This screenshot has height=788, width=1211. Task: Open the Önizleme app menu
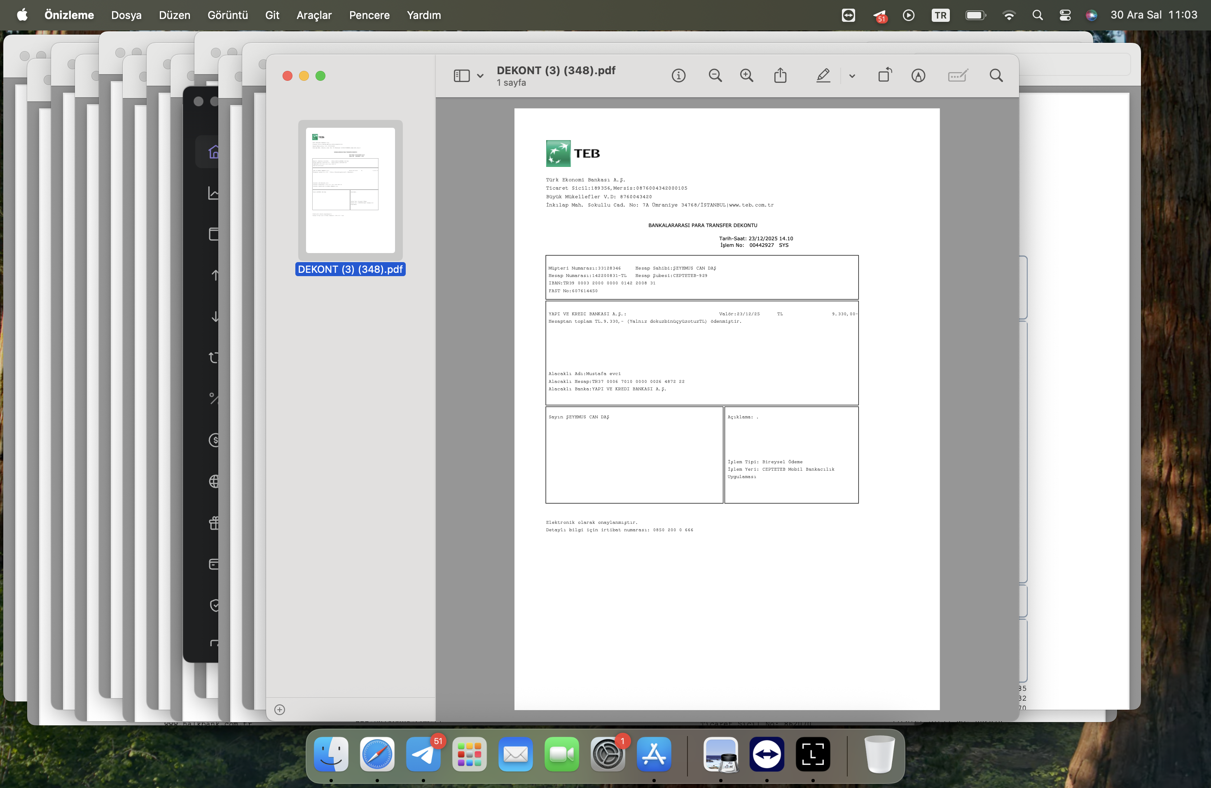[x=69, y=15]
